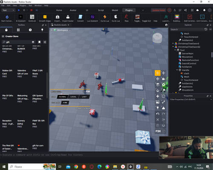This screenshot has height=170, width=213.
Task: Open the Toolbox Inventory tab
Action: tap(18, 30)
